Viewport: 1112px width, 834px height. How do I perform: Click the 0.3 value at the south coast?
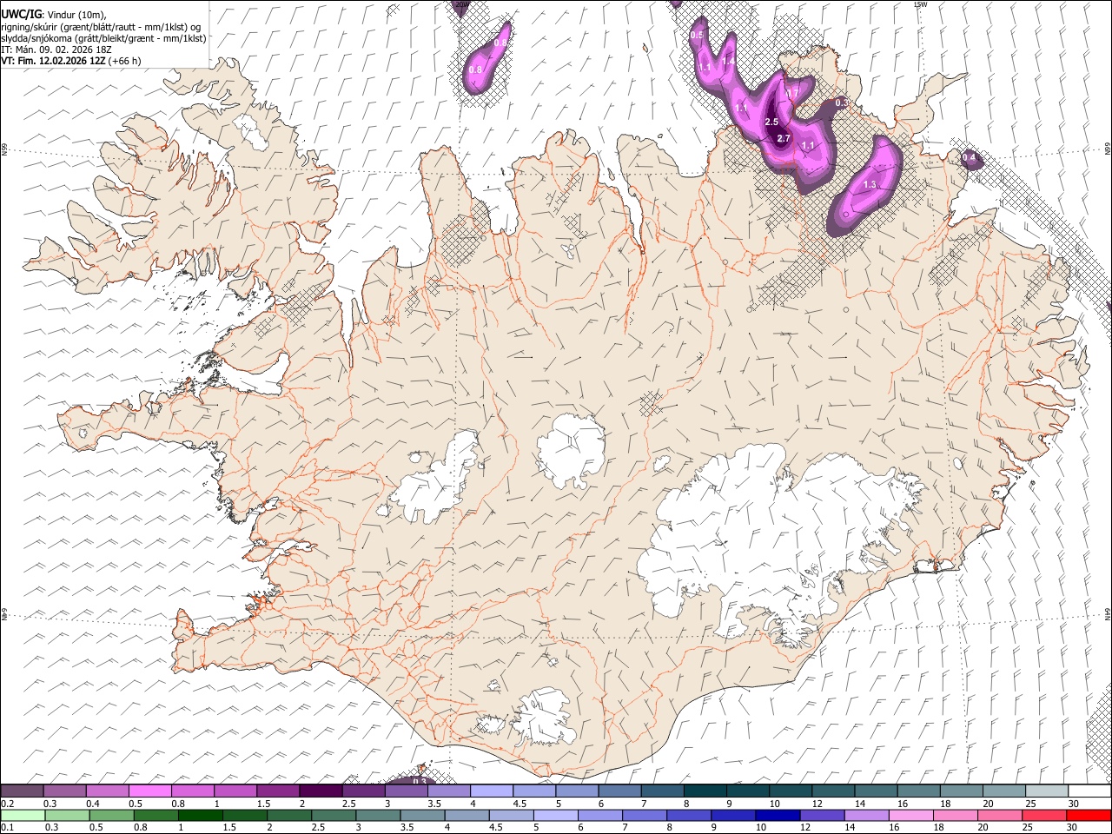click(x=420, y=781)
